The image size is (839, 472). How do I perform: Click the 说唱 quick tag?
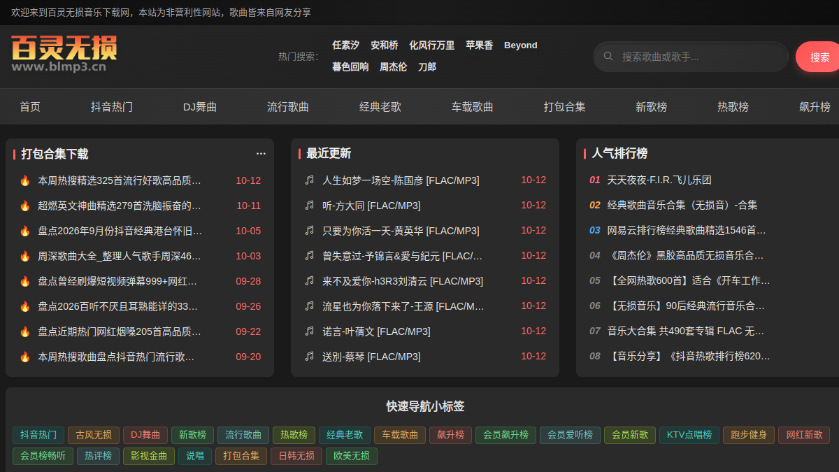coord(195,457)
